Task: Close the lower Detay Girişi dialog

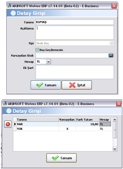Action: pyautogui.click(x=119, y=104)
